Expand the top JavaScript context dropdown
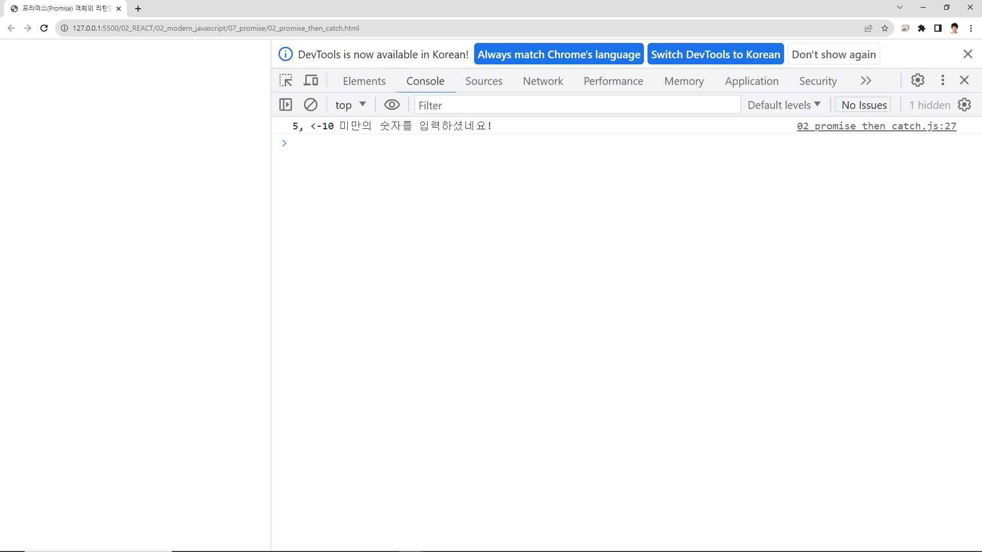The width and height of the screenshot is (982, 552). (350, 105)
